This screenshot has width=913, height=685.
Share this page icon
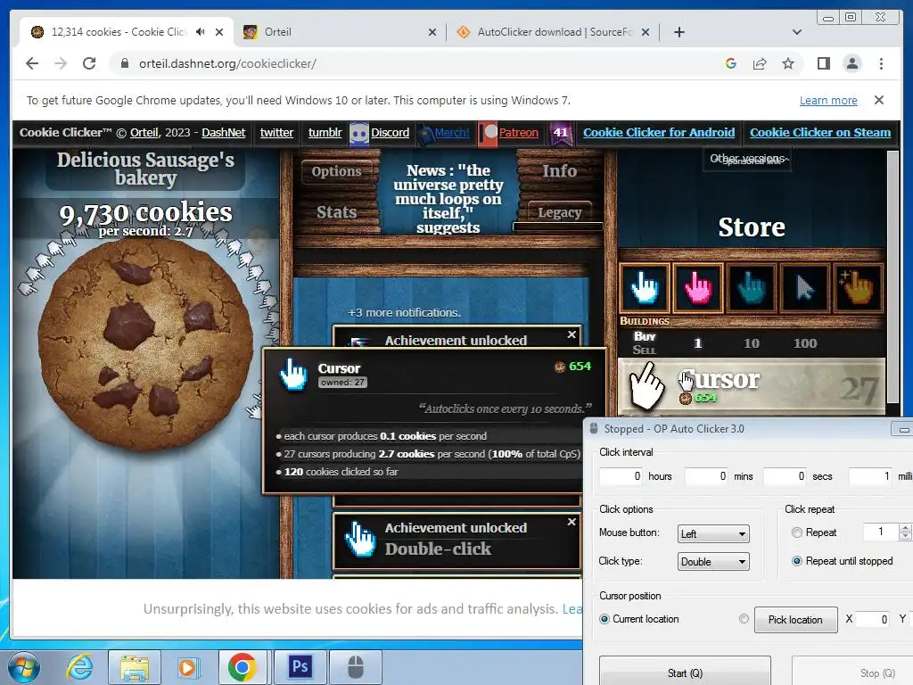coord(760,63)
